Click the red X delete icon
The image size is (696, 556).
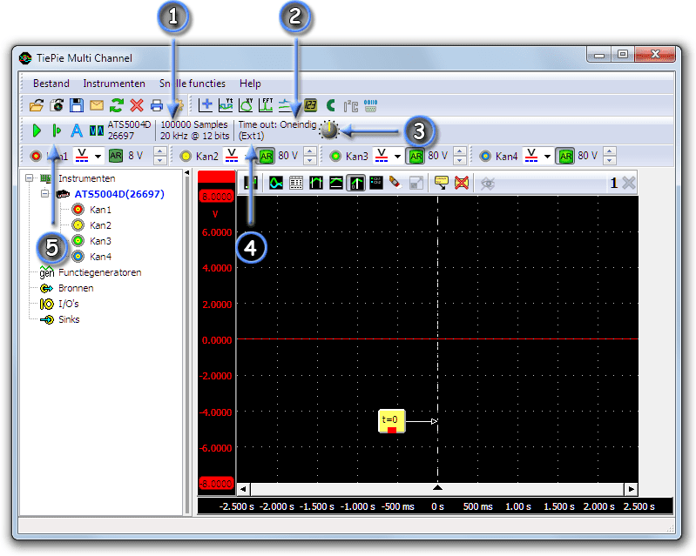(137, 105)
